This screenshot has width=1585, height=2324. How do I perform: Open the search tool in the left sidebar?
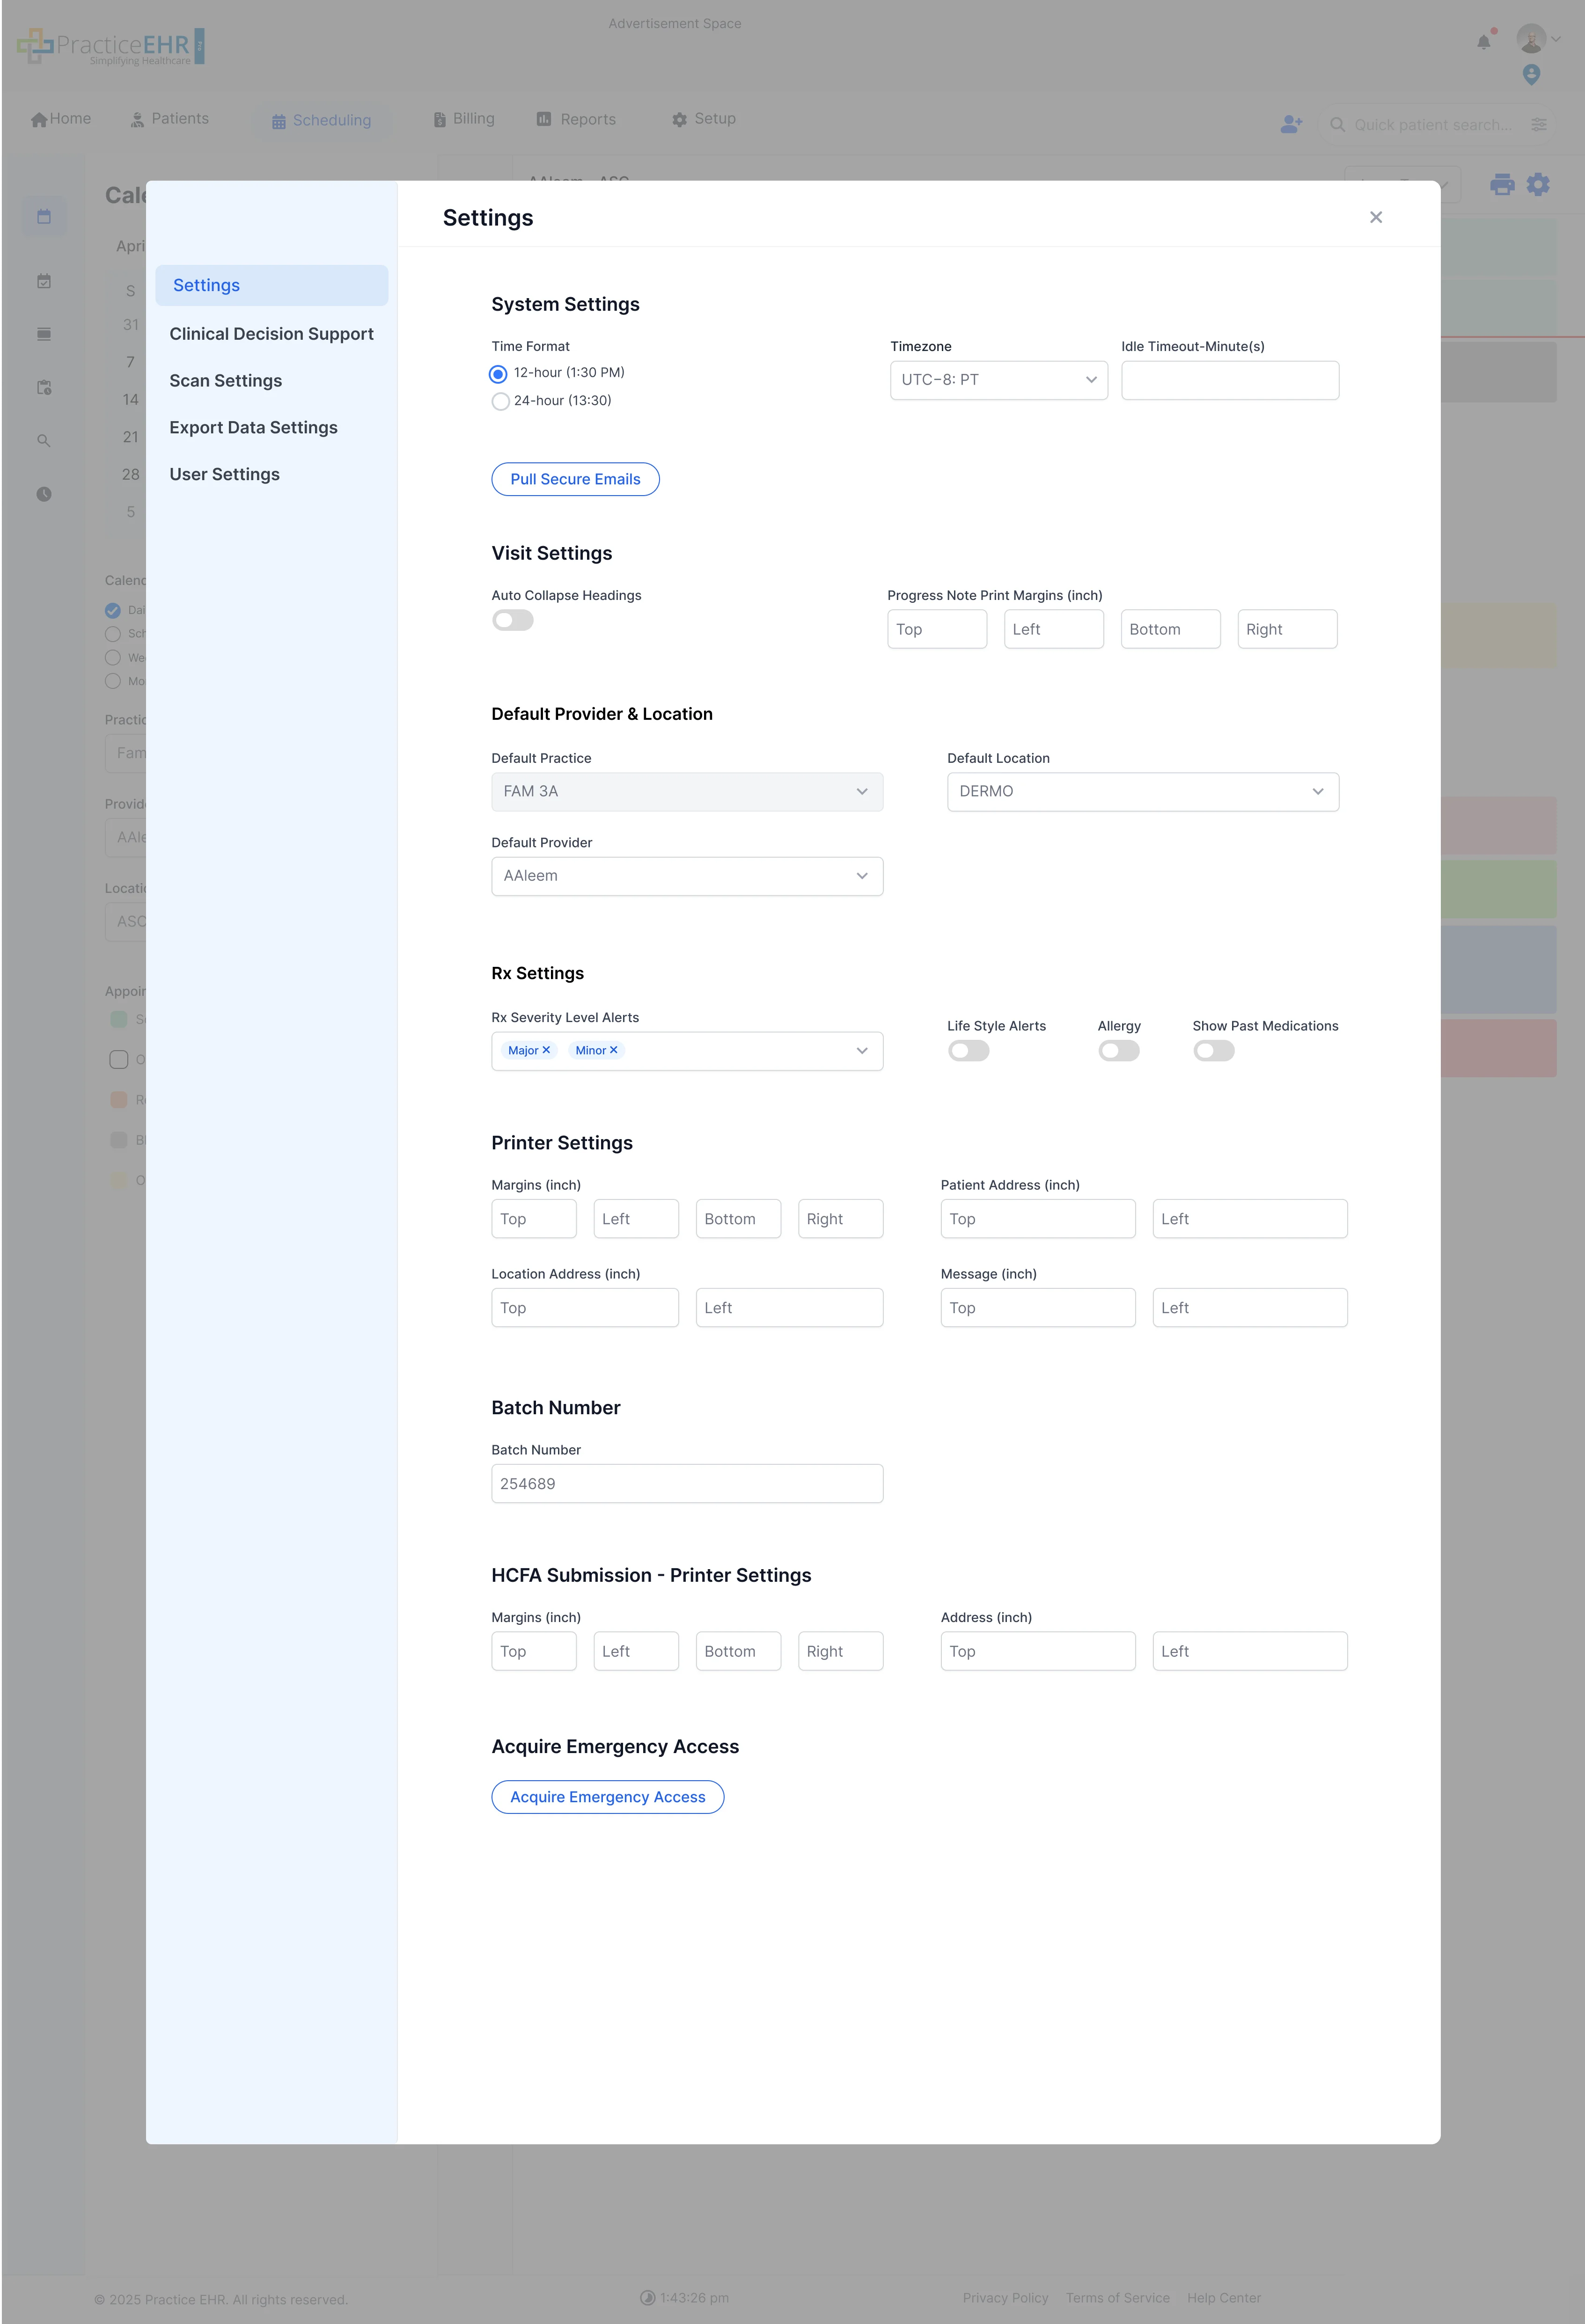pos(44,440)
